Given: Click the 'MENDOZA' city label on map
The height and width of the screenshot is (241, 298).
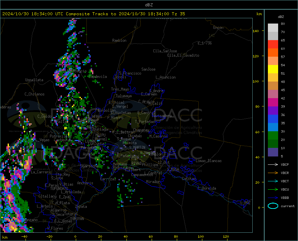Looking at the screenshot, I should click(x=88, y=121).
